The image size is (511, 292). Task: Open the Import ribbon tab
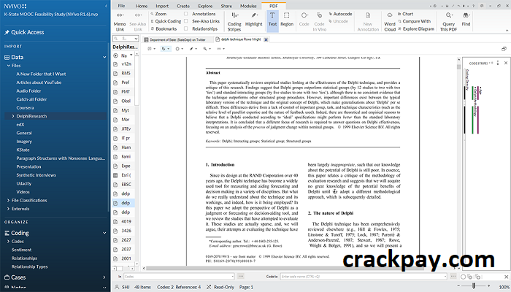162,6
